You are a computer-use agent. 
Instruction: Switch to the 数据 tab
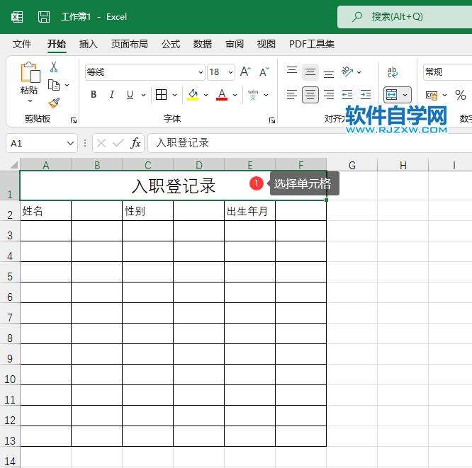(203, 44)
